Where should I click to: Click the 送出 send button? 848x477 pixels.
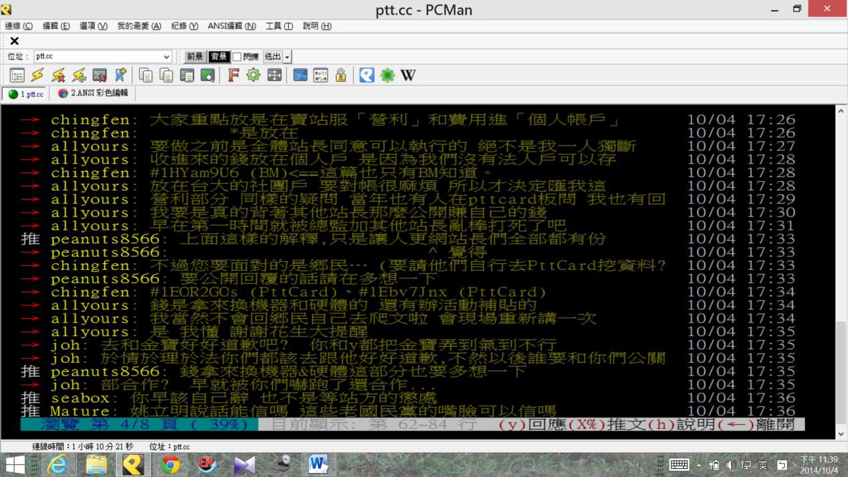pyautogui.click(x=272, y=57)
